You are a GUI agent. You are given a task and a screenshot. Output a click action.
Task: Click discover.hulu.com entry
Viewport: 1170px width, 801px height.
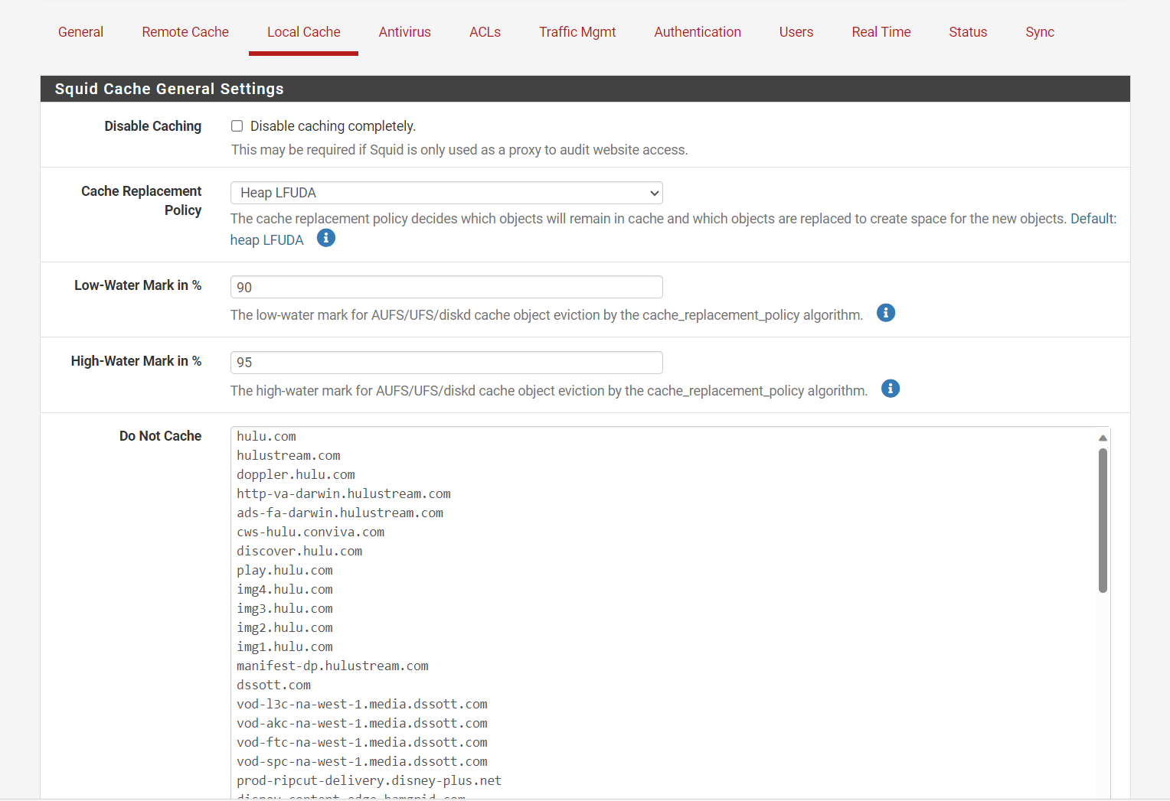(299, 551)
